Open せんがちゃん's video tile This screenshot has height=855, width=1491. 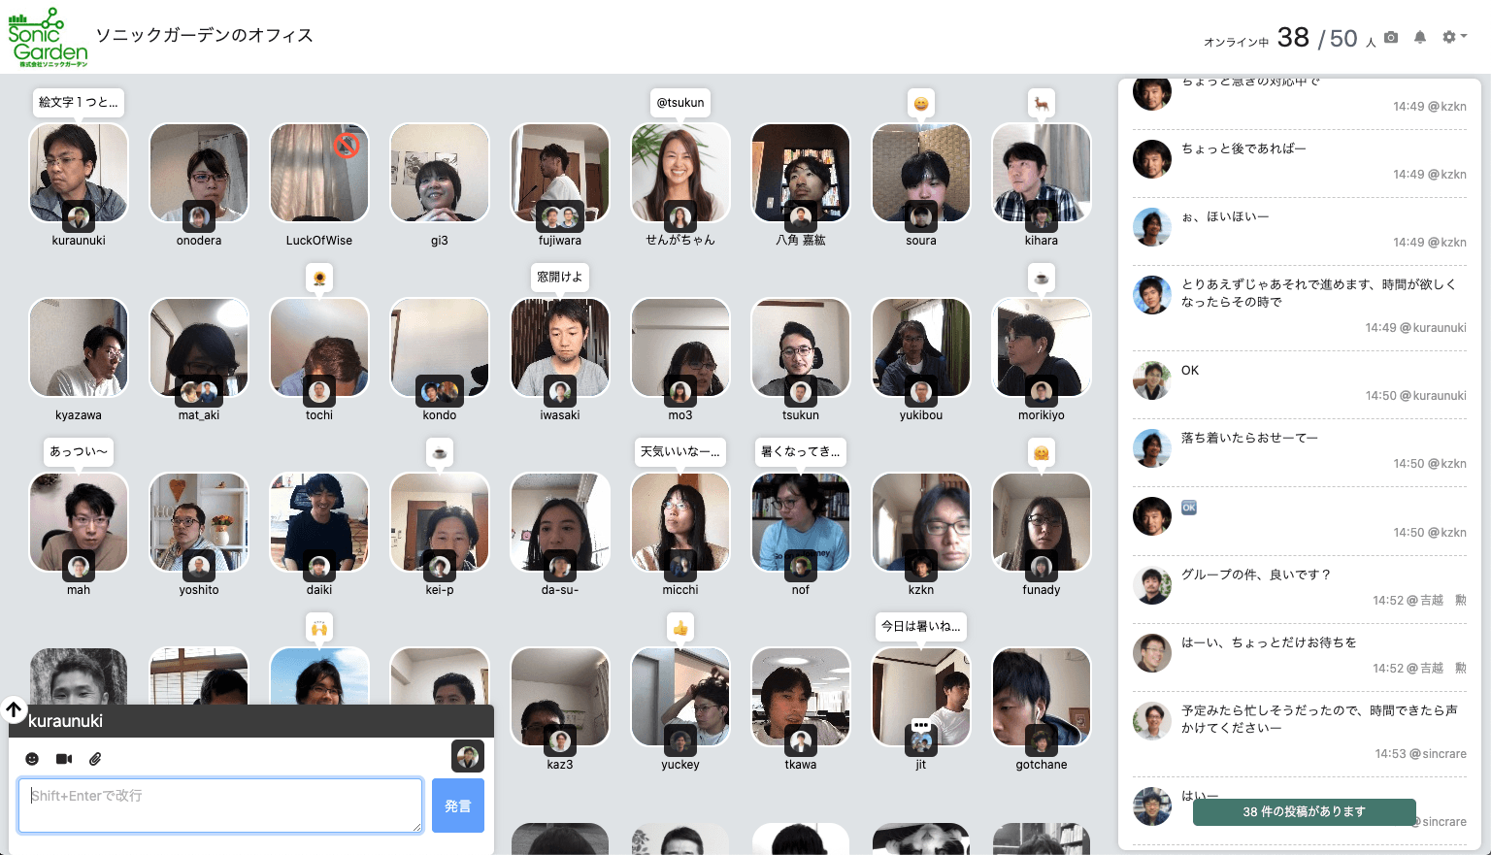[x=680, y=173]
